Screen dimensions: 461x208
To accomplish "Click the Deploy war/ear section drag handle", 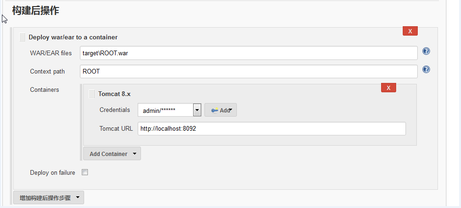I will (x=22, y=37).
